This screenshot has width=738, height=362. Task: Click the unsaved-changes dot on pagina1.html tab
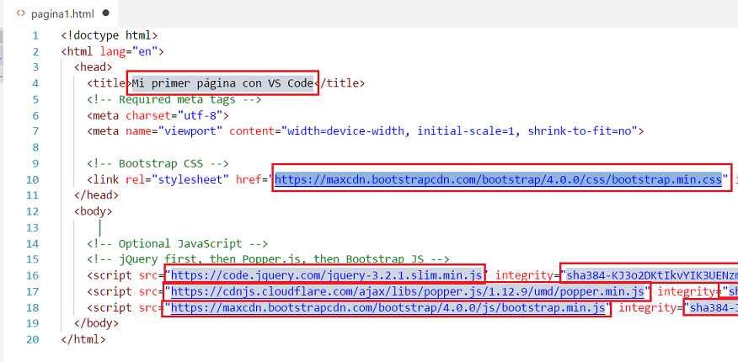pyautogui.click(x=106, y=13)
